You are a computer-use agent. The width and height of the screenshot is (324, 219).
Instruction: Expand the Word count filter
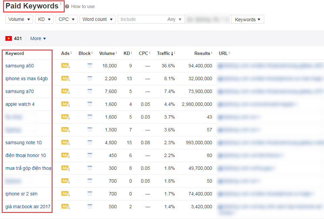[97, 20]
